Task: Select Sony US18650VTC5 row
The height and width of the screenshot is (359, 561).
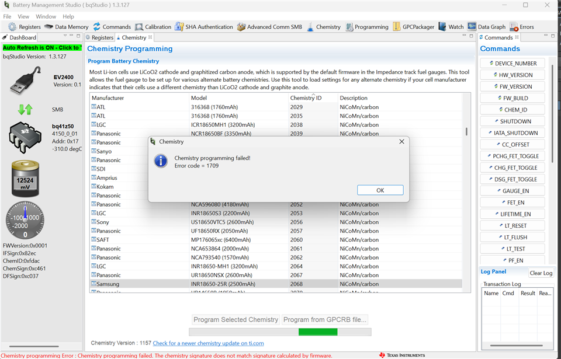Action: tap(276, 222)
